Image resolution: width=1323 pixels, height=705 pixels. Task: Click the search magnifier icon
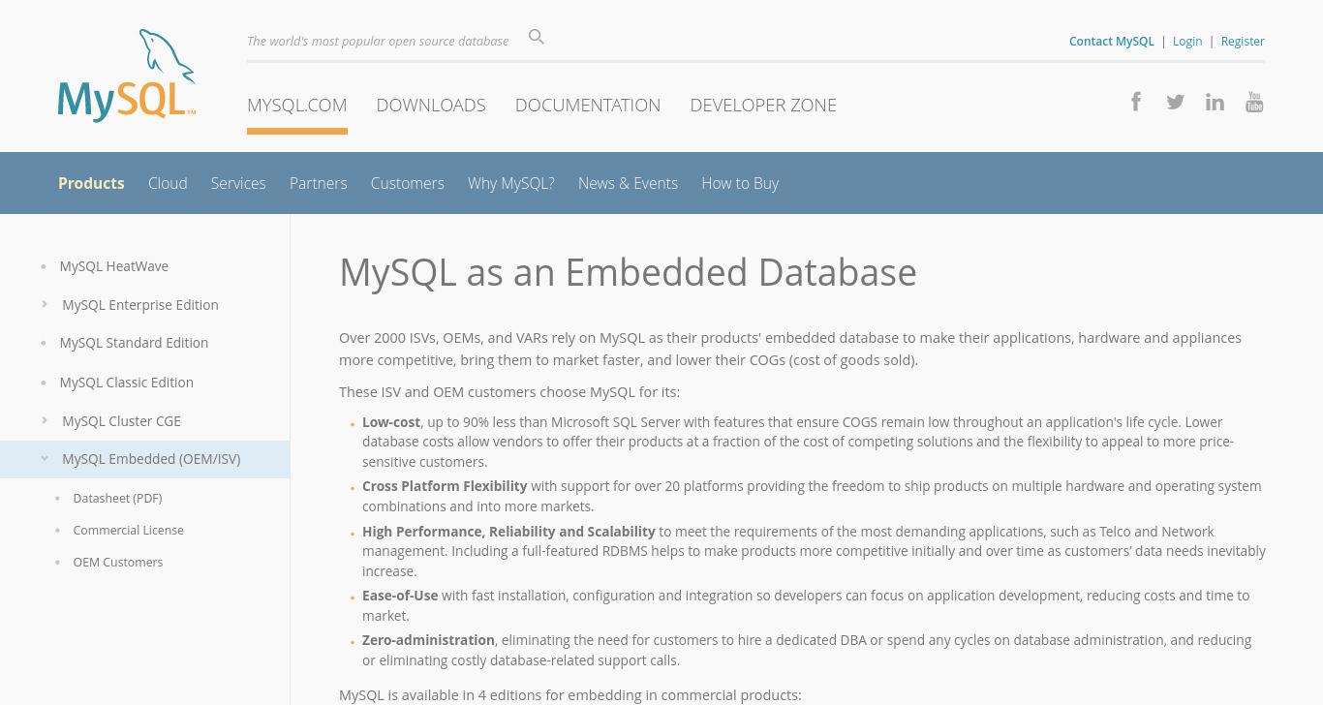click(x=537, y=37)
